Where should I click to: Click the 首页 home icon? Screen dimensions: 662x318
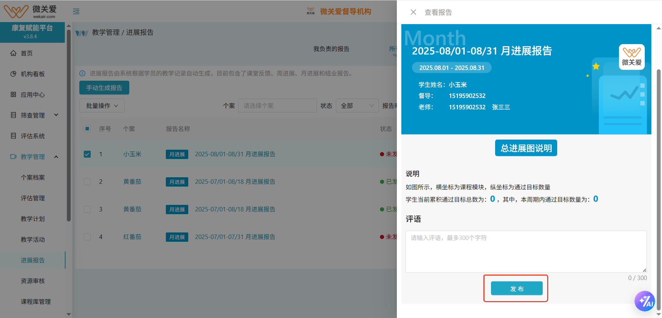coord(13,53)
